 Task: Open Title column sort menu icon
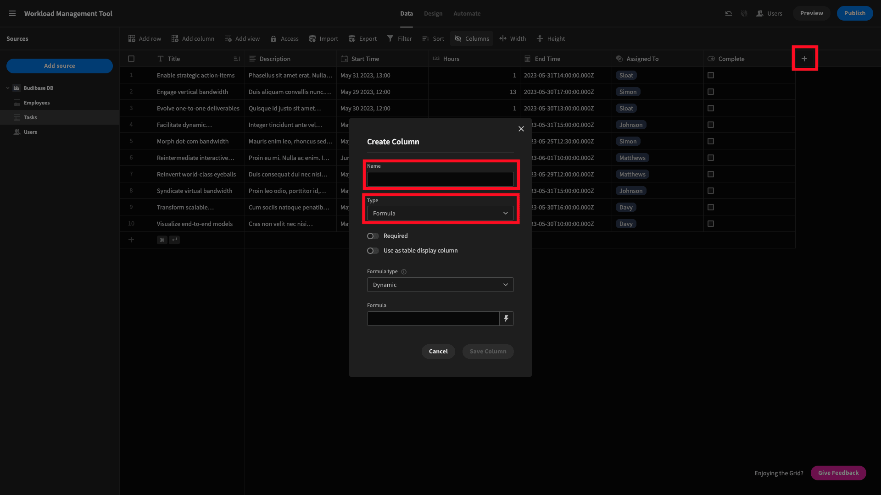[x=237, y=59]
